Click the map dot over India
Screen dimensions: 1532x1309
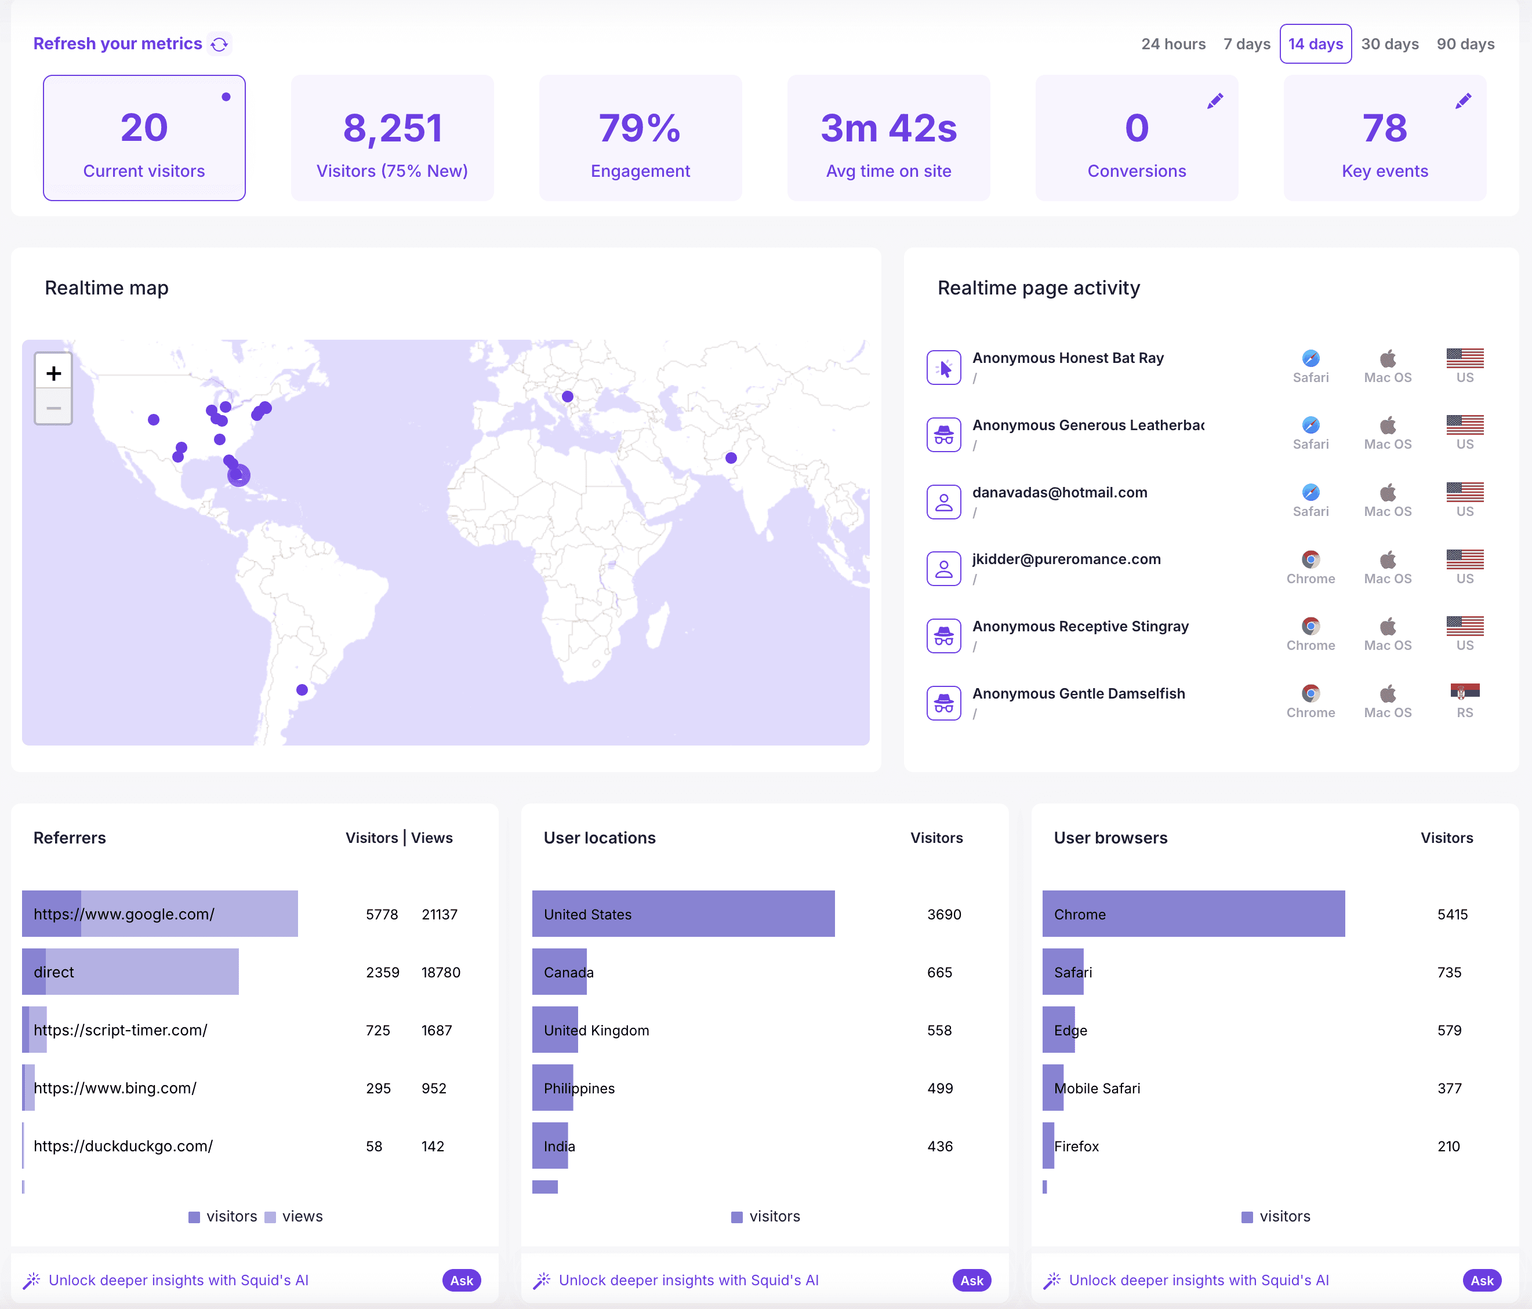point(731,457)
